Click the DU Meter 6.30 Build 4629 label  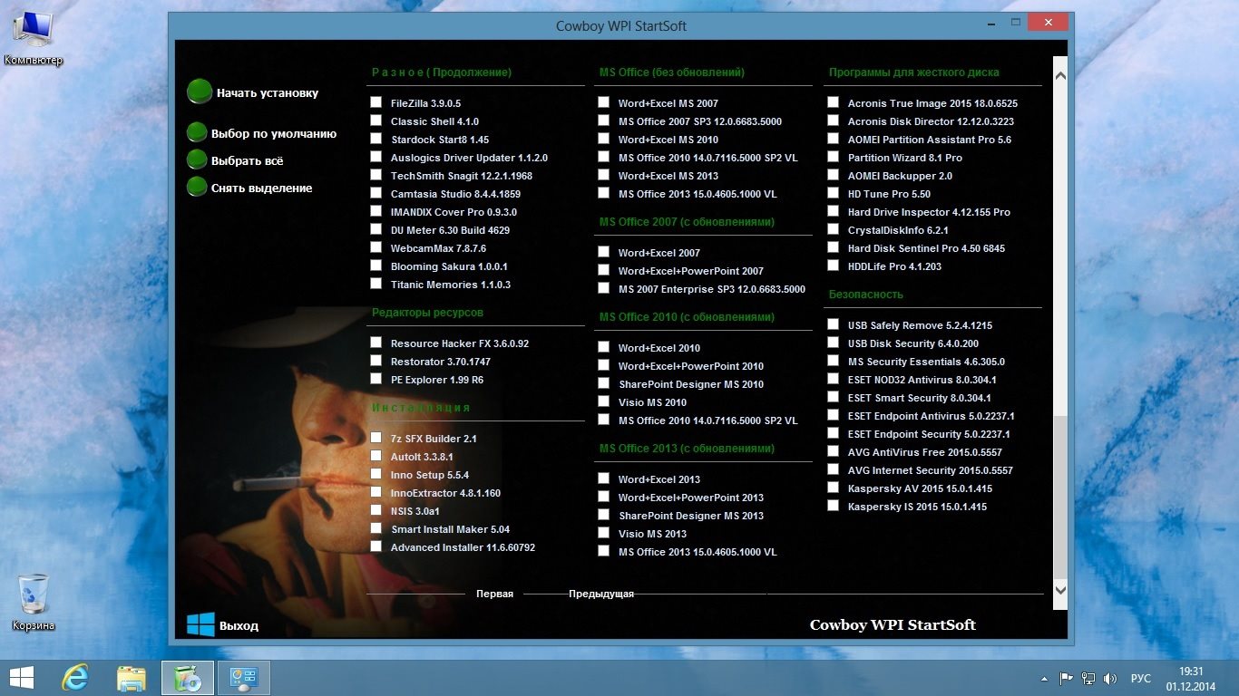click(x=450, y=230)
